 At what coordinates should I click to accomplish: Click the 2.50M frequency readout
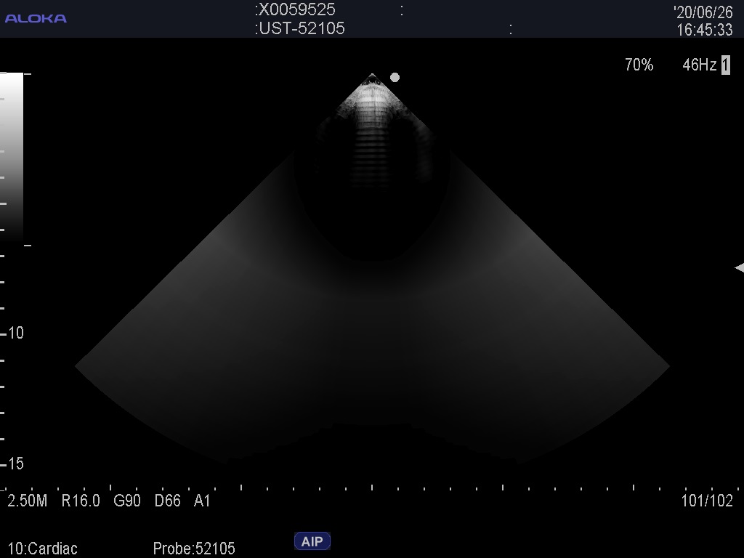pos(28,501)
